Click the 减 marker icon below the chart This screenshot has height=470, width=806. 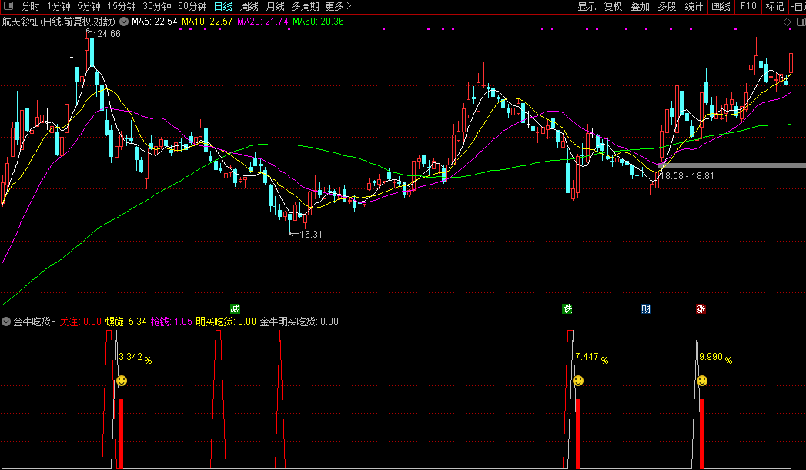pyautogui.click(x=235, y=308)
